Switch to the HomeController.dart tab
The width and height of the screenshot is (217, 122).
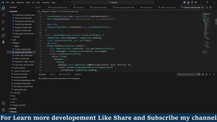click(58, 7)
